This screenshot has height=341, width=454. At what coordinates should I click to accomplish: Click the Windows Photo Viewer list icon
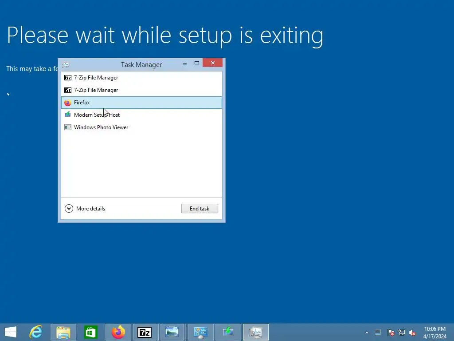pyautogui.click(x=68, y=127)
